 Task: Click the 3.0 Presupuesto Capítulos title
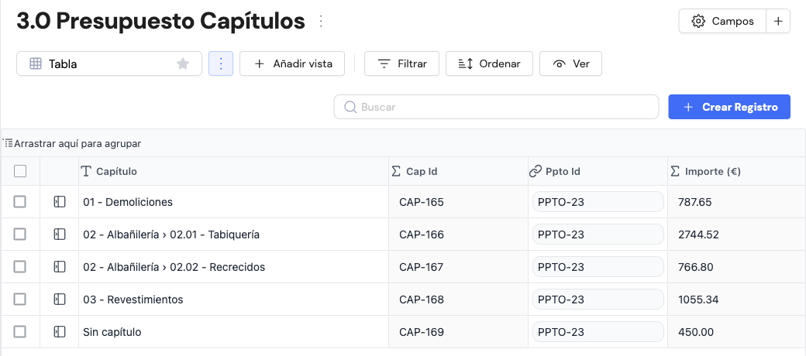click(x=161, y=22)
